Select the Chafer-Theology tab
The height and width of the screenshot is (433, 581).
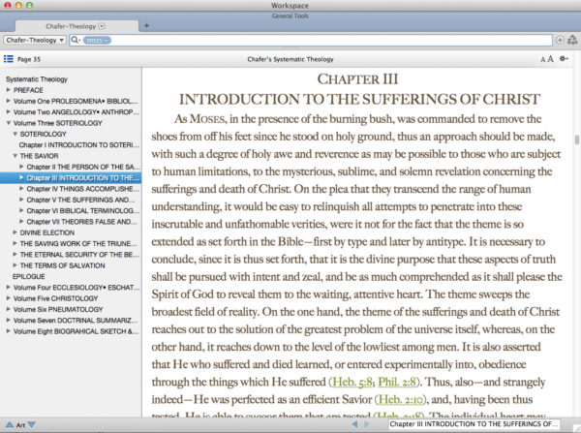click(76, 26)
